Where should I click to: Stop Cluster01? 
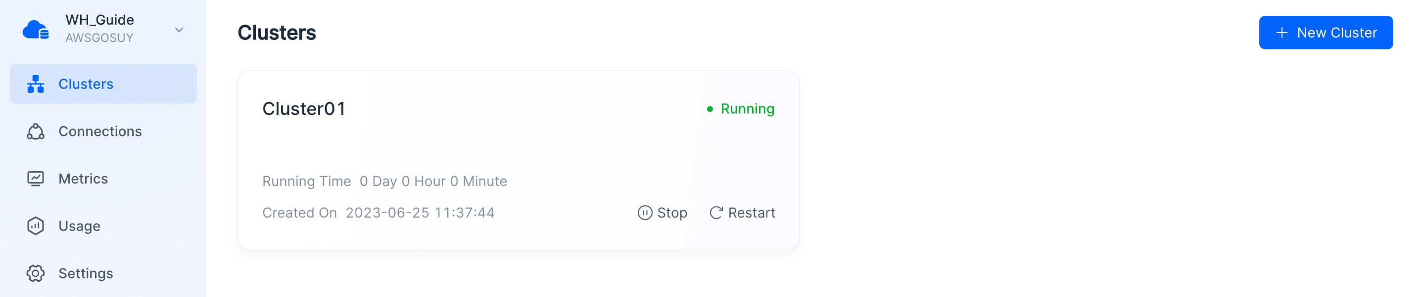coord(662,213)
